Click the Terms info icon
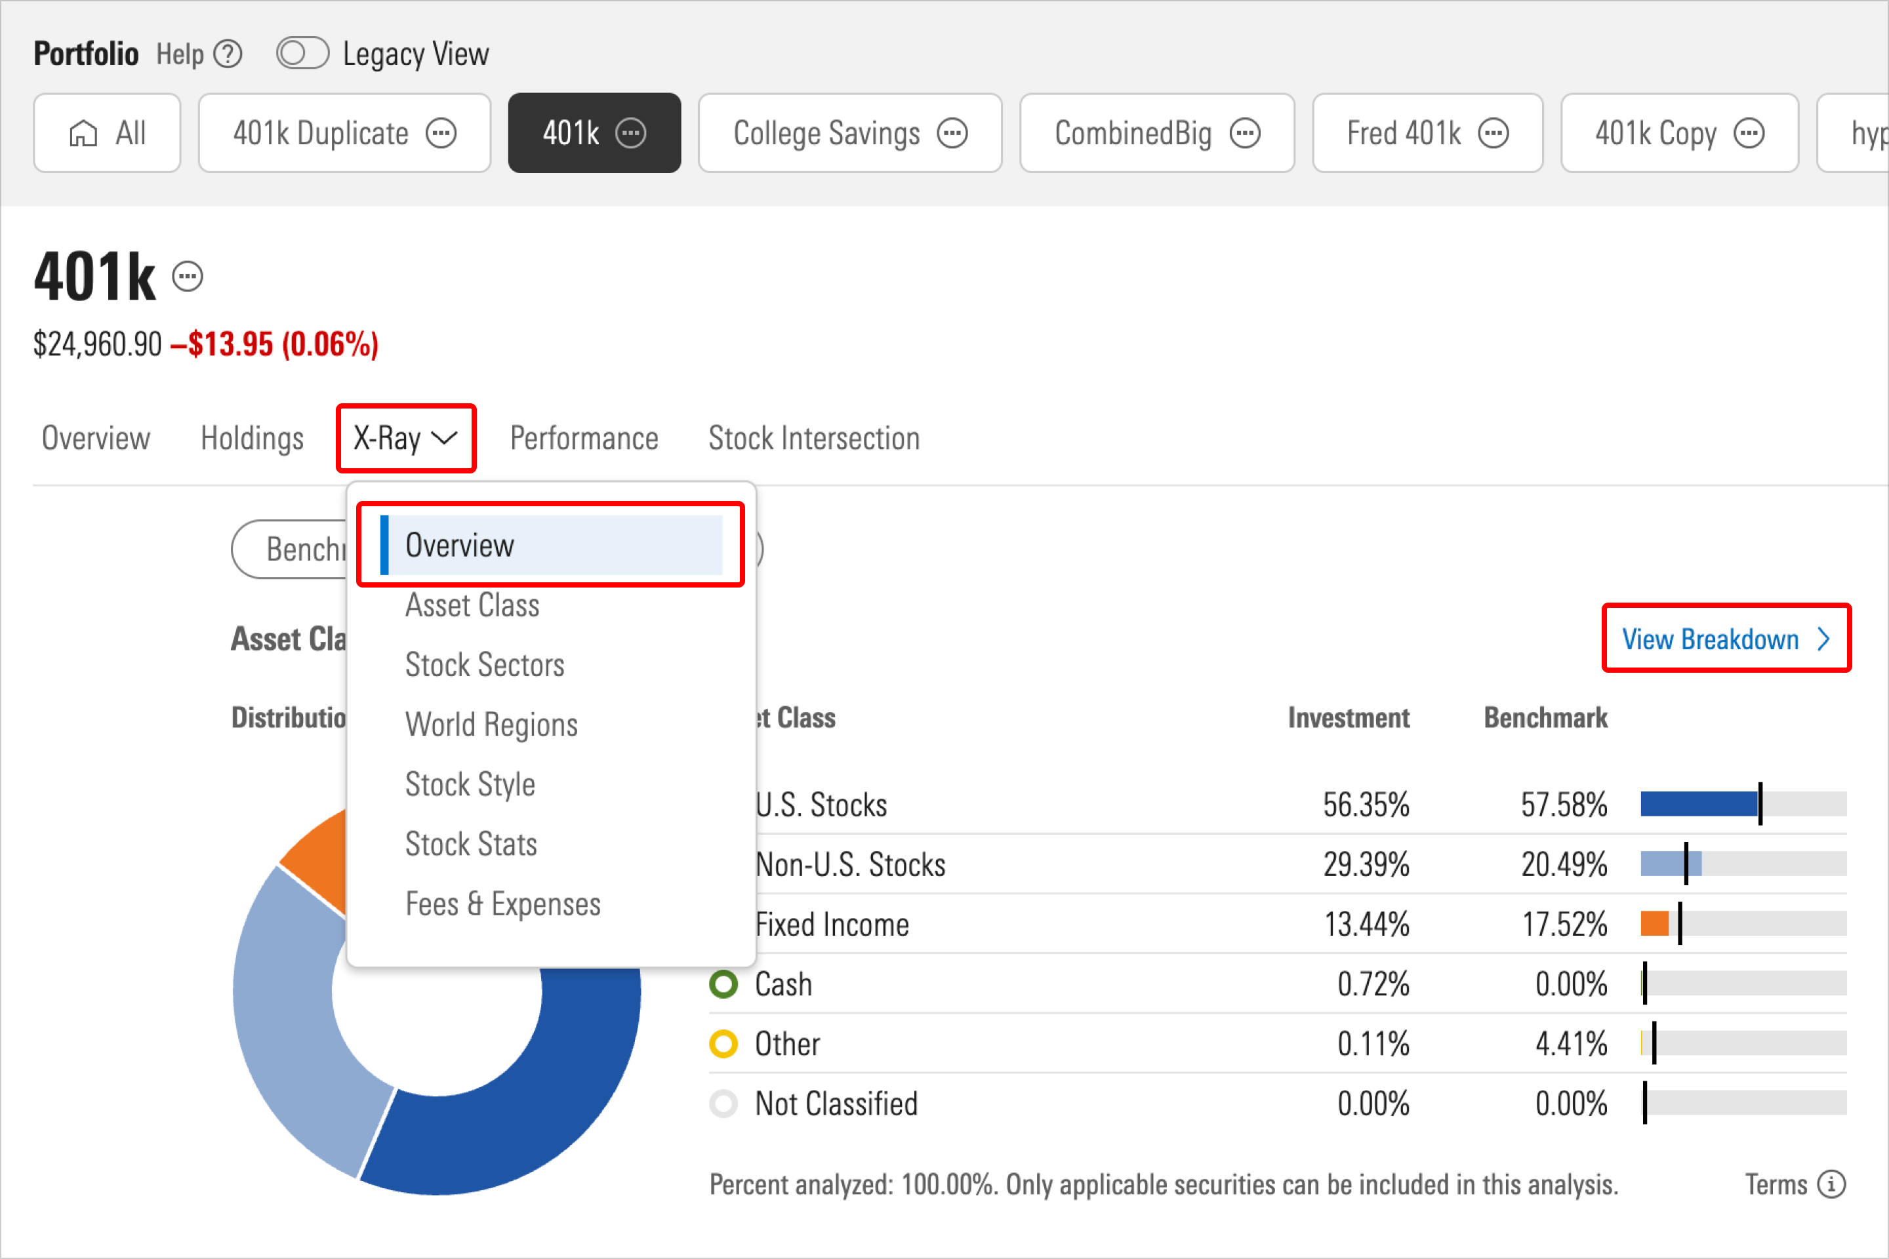1889x1259 pixels. tap(1831, 1184)
